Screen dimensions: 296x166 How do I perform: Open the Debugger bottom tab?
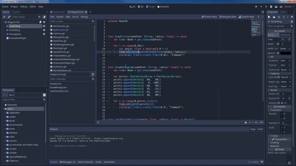click(68, 162)
